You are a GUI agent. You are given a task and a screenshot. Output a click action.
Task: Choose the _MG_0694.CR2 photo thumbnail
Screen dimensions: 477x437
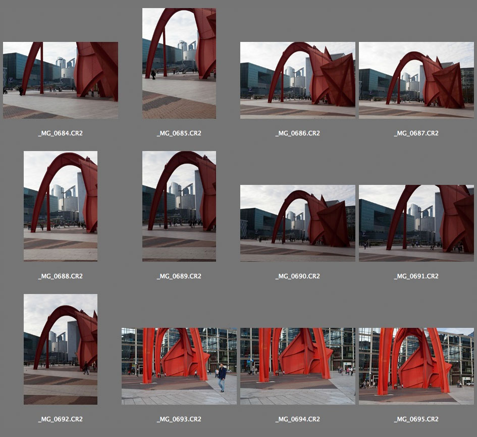point(298,366)
